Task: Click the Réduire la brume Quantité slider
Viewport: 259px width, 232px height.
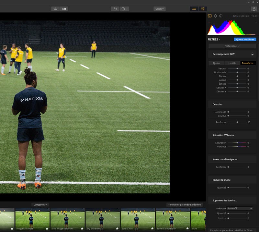Action: (x=237, y=188)
